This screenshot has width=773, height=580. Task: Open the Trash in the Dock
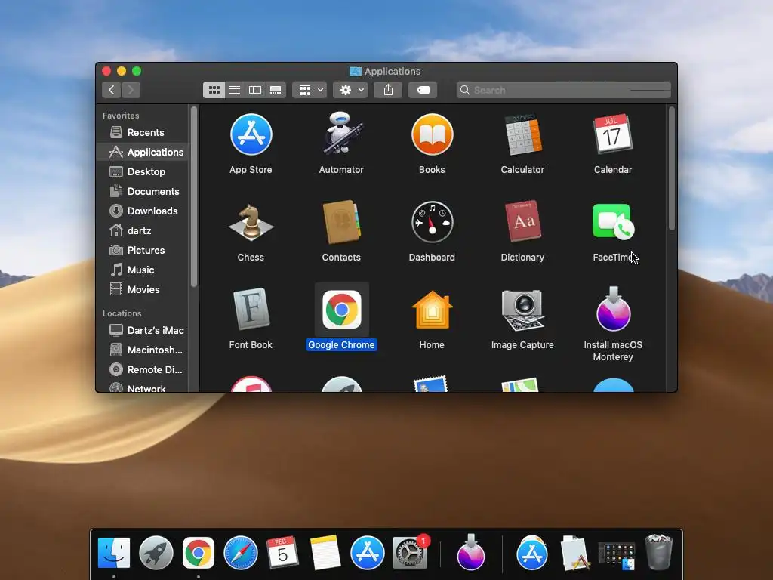659,552
